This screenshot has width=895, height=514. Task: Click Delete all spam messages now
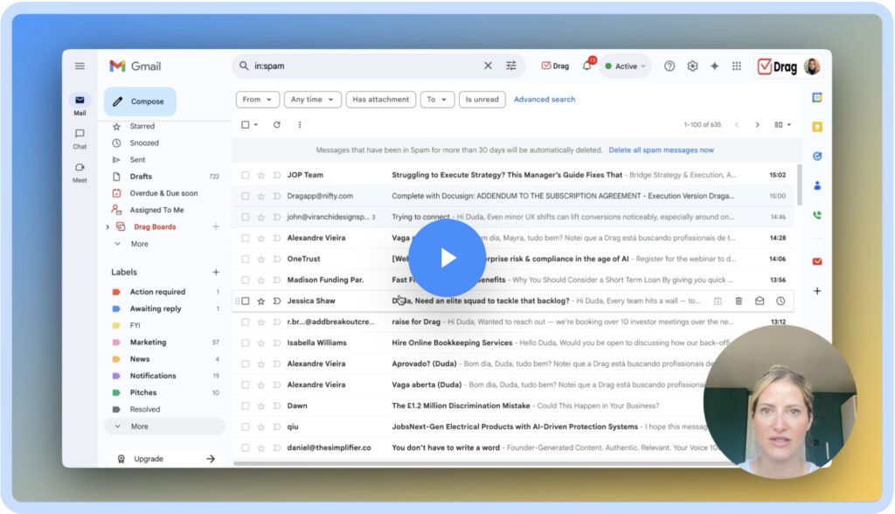pyautogui.click(x=661, y=150)
